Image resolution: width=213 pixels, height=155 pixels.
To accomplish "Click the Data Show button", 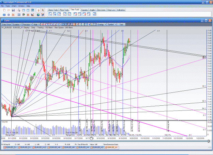I will click(6, 24).
